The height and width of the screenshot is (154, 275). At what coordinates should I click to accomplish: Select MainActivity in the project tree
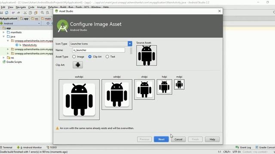point(30,45)
